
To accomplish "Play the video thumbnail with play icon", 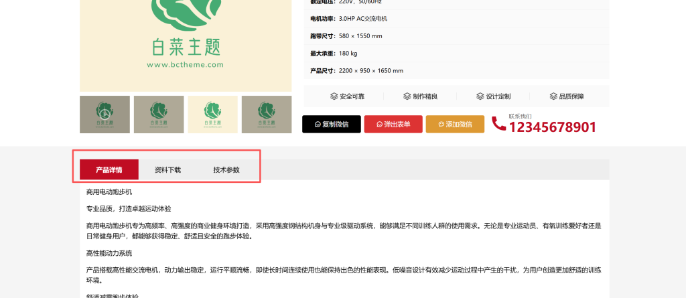I will (105, 115).
